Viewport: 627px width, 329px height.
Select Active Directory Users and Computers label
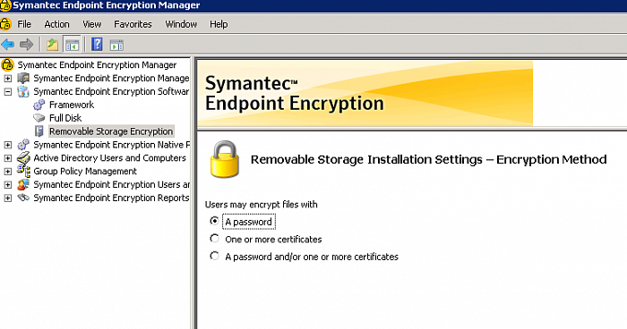110,157
